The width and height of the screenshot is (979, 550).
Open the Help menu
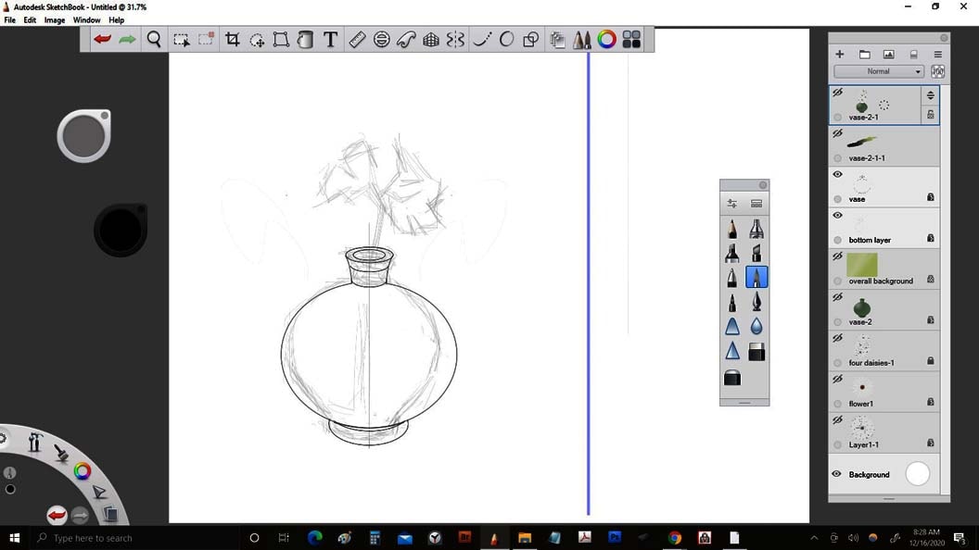[x=116, y=20]
